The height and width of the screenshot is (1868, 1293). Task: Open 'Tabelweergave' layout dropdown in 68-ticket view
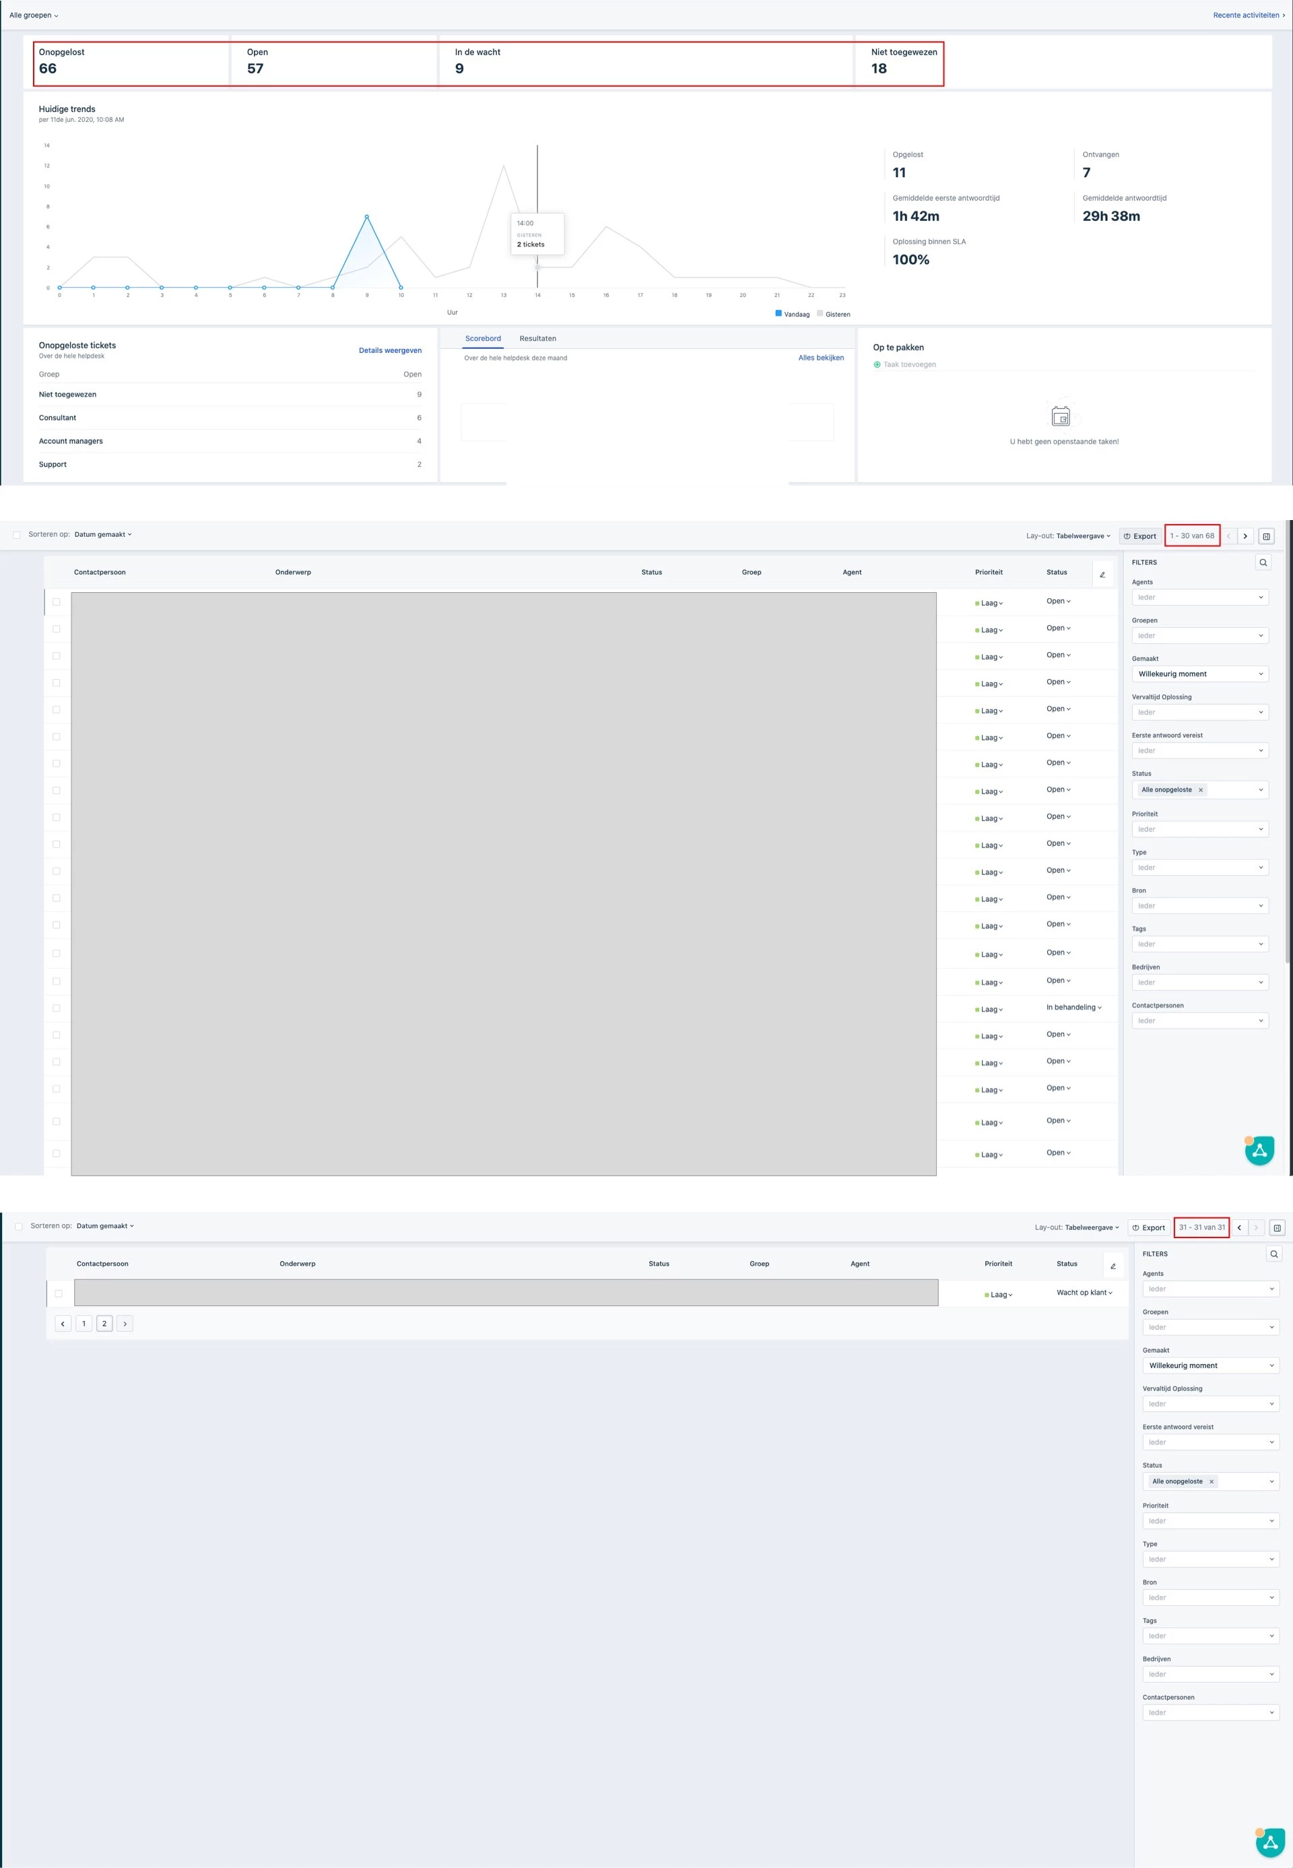tap(1083, 536)
